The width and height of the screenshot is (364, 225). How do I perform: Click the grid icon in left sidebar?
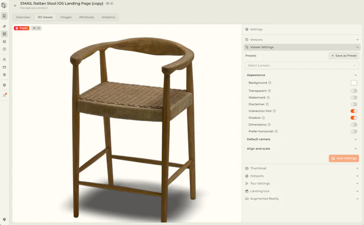coord(4,34)
